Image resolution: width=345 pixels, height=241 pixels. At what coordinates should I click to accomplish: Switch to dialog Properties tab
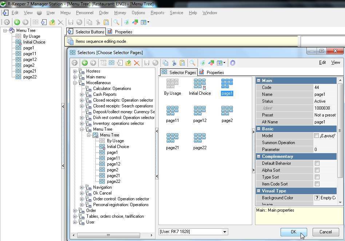[212, 73]
